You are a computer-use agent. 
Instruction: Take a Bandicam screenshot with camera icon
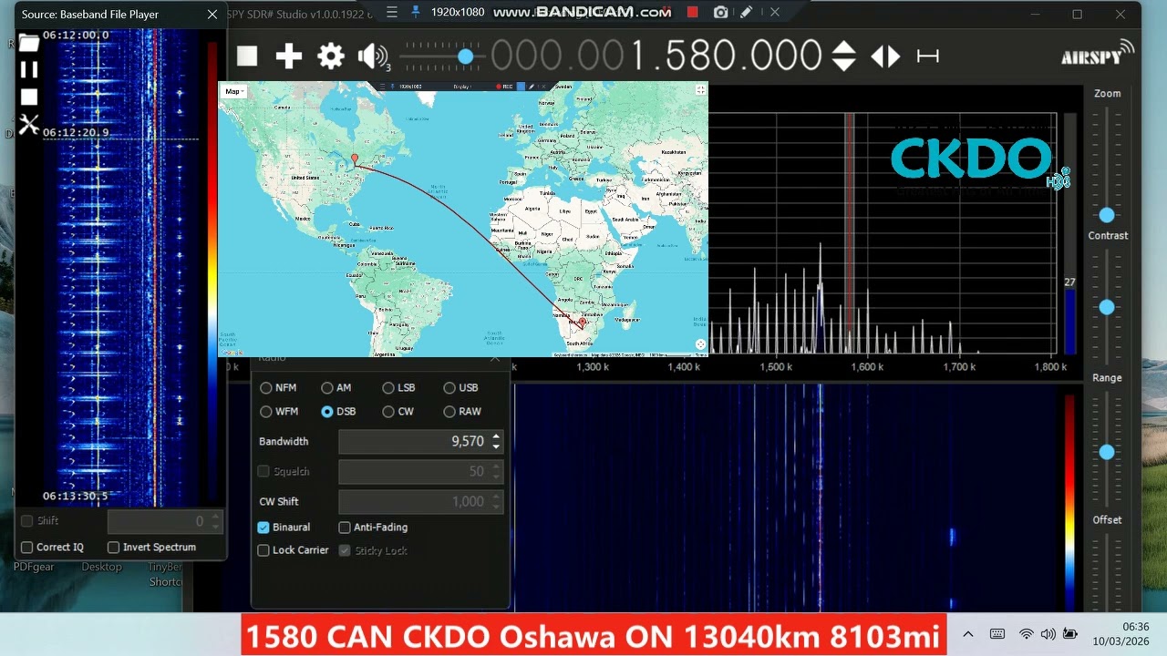pos(721,13)
